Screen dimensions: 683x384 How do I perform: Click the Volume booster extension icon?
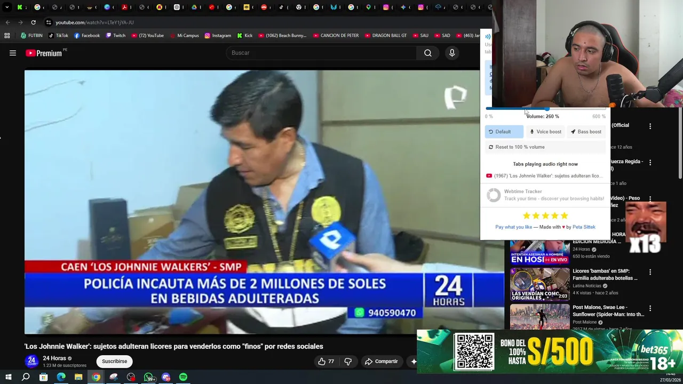(488, 36)
